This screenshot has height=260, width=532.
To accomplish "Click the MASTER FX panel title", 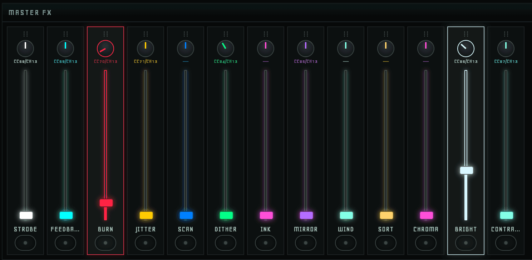I will 30,13.
